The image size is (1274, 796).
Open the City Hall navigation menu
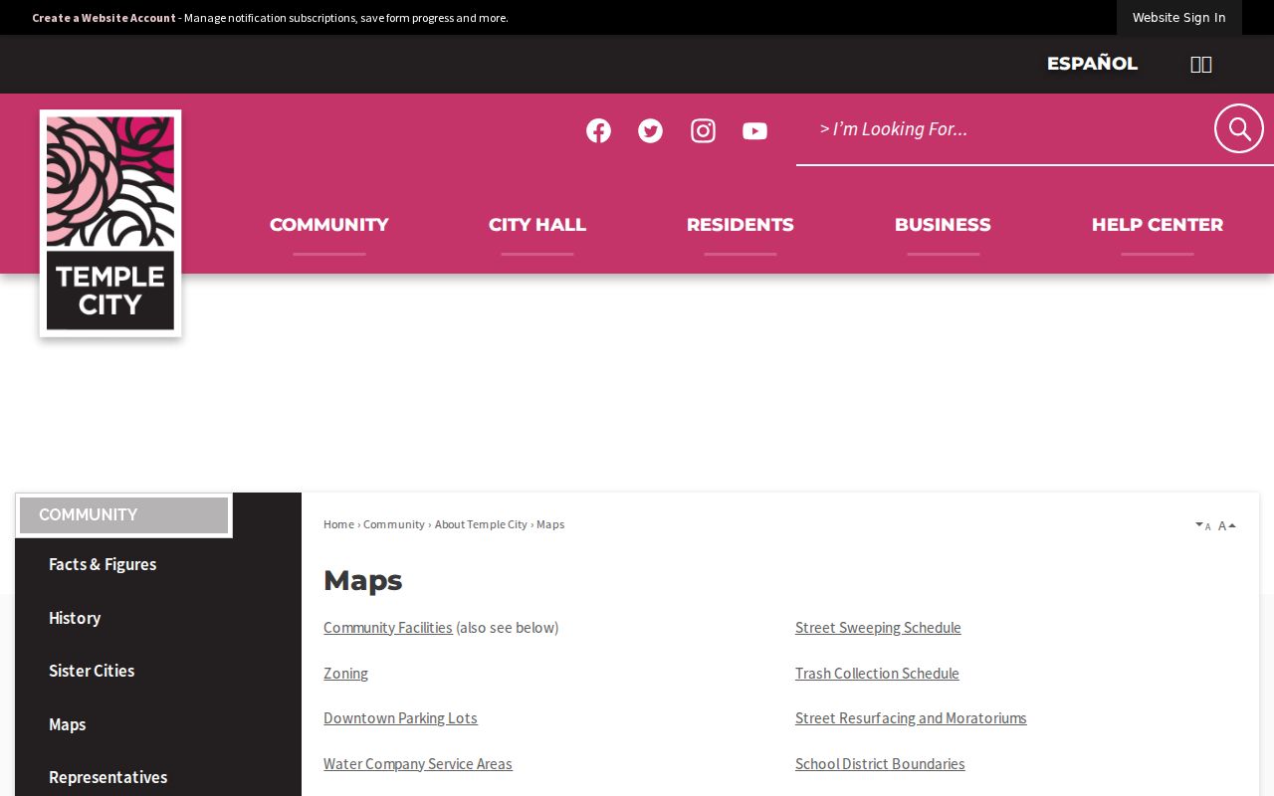(537, 225)
